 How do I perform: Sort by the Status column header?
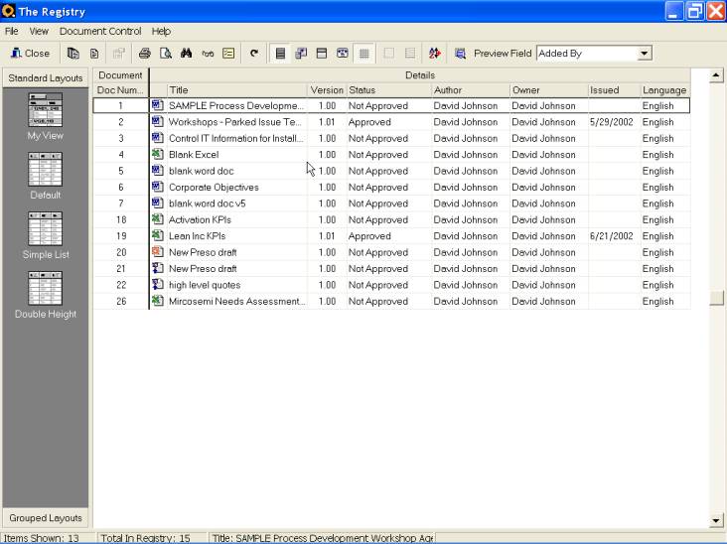tap(389, 90)
